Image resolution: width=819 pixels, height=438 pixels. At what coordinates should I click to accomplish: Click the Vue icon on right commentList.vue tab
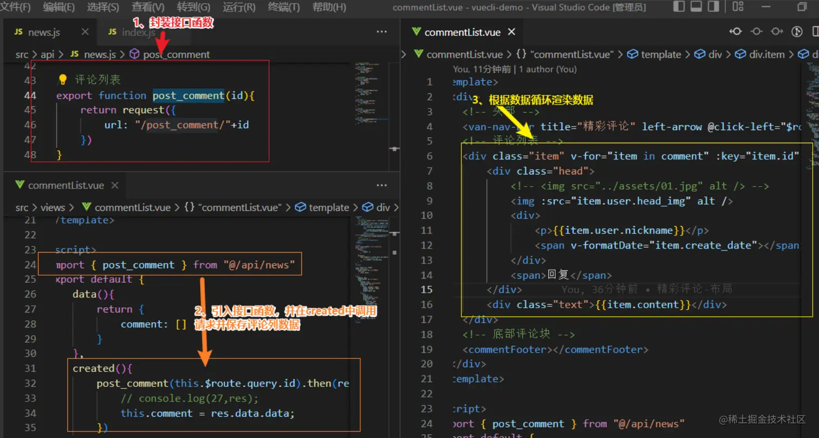416,32
